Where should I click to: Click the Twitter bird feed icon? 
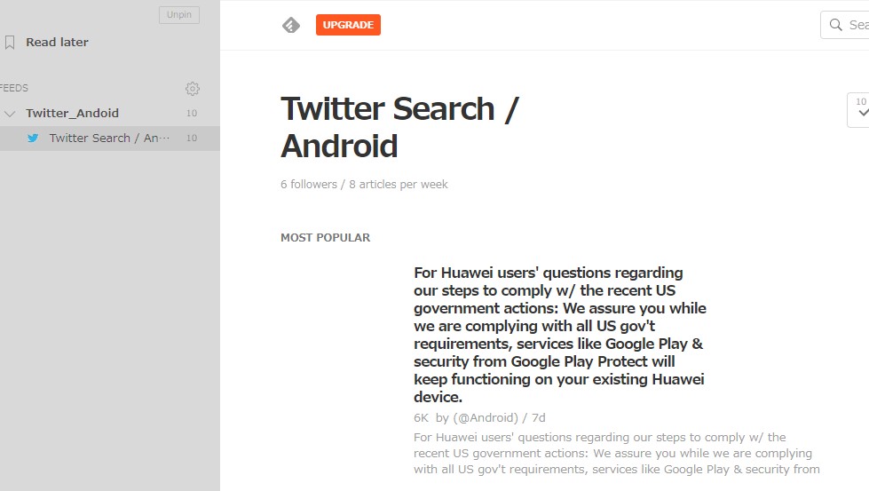[33, 138]
